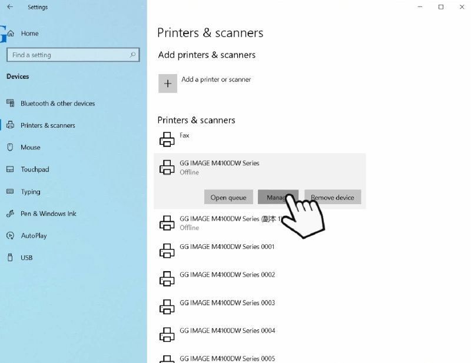The image size is (471, 363).
Task: Click the Pen & Windows Ink icon
Action: (10, 214)
